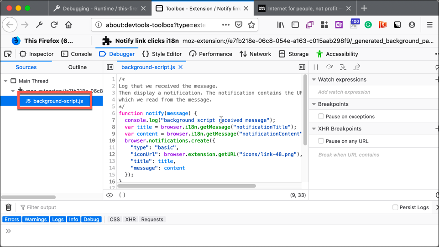Open the Outline tab
This screenshot has height=247, width=439.
pos(77,67)
